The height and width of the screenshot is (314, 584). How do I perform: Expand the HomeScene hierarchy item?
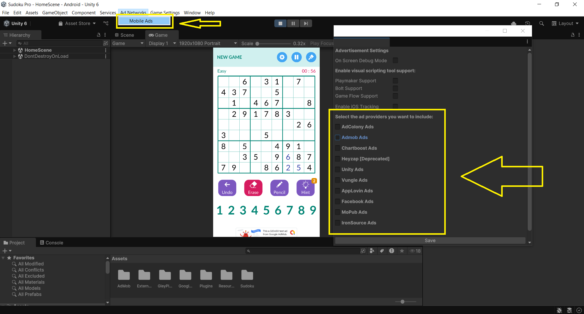(x=15, y=50)
